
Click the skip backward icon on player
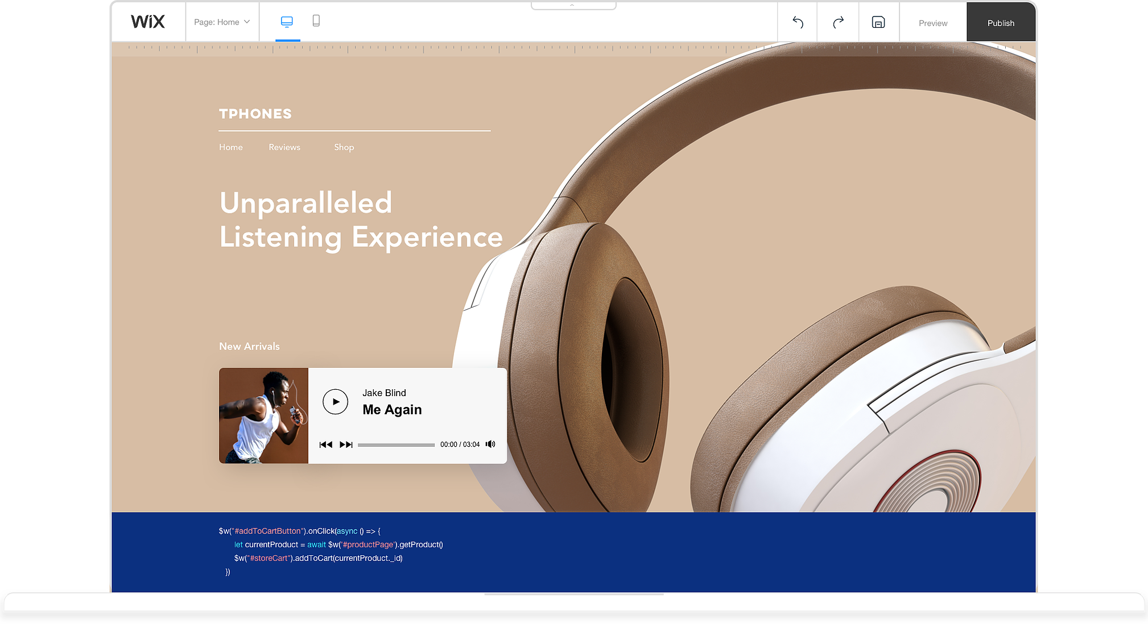click(325, 444)
